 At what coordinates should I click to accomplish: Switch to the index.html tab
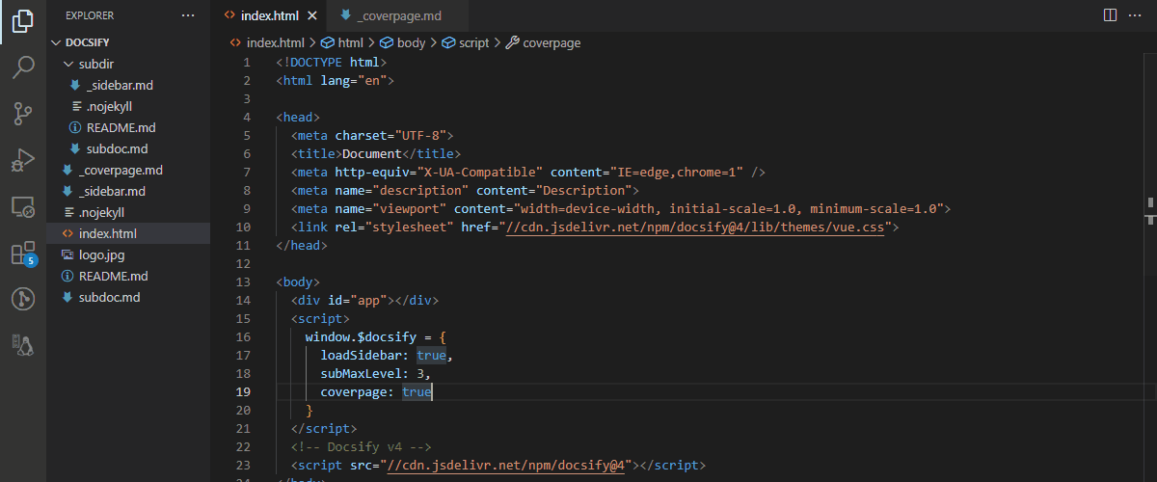click(269, 15)
